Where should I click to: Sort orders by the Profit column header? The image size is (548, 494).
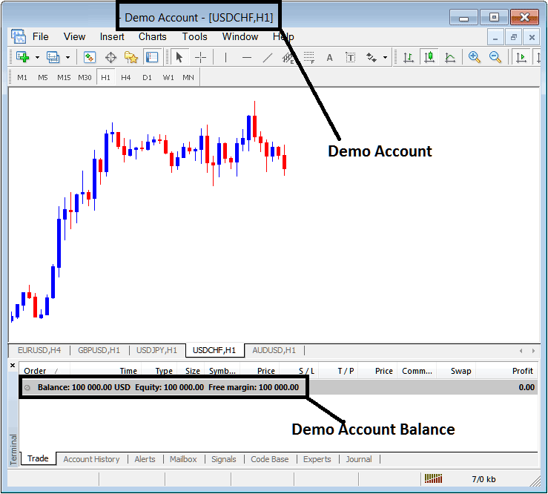pyautogui.click(x=522, y=371)
